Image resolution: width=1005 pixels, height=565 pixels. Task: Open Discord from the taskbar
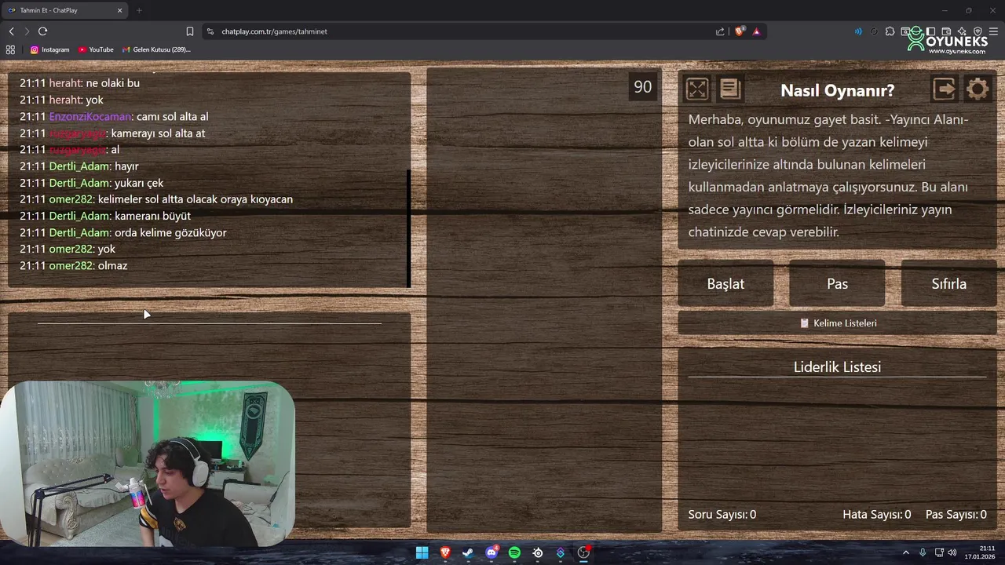pos(492,552)
